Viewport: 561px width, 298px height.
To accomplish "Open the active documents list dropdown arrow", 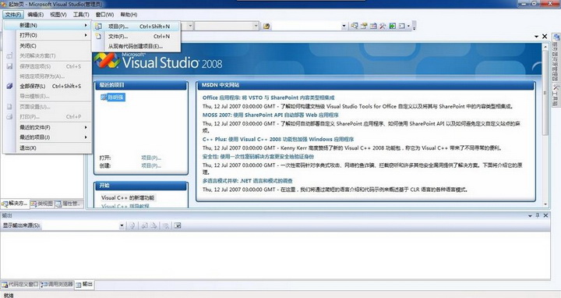I will click(x=536, y=37).
